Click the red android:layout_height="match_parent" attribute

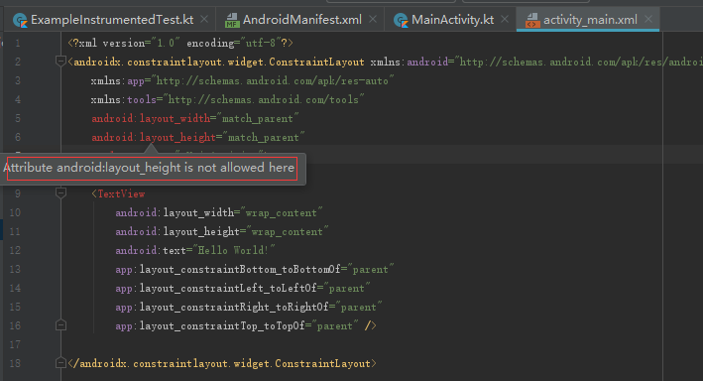(198, 137)
